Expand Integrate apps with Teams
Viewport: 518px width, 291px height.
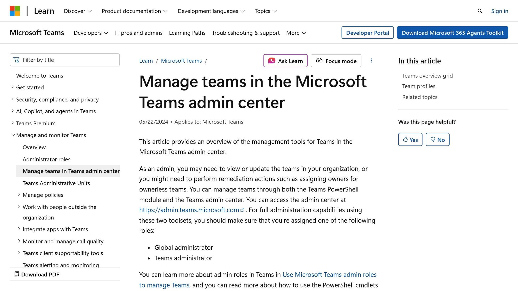pyautogui.click(x=19, y=229)
